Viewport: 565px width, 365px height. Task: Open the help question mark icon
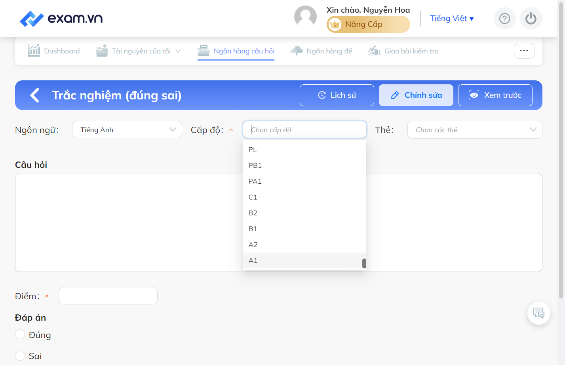(x=504, y=19)
